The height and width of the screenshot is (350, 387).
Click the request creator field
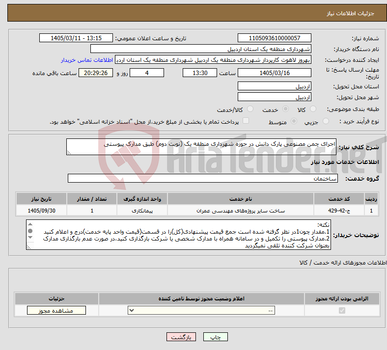213,60
